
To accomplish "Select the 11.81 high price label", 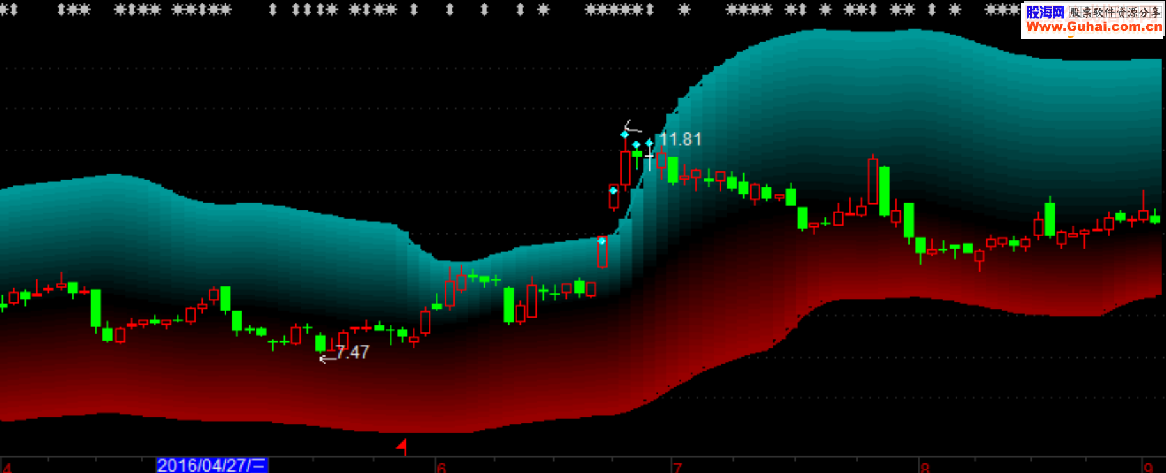I will click(681, 139).
